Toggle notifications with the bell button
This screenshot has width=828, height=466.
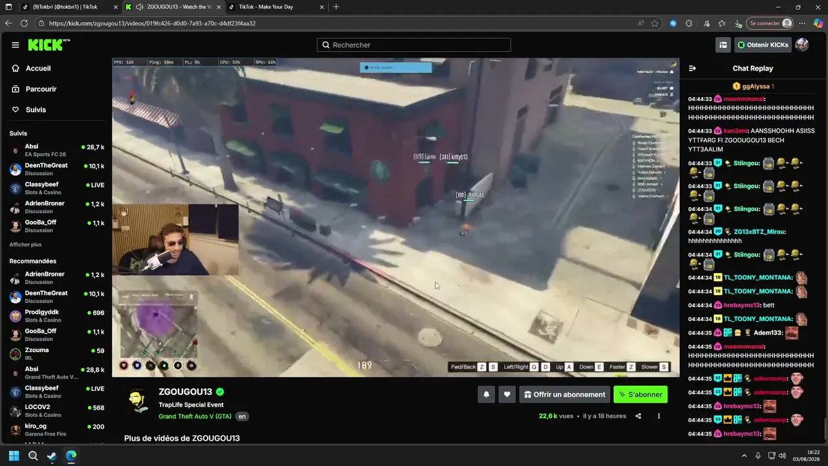pyautogui.click(x=486, y=394)
